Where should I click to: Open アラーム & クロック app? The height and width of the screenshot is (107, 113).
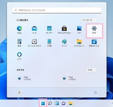[x=34, y=43]
